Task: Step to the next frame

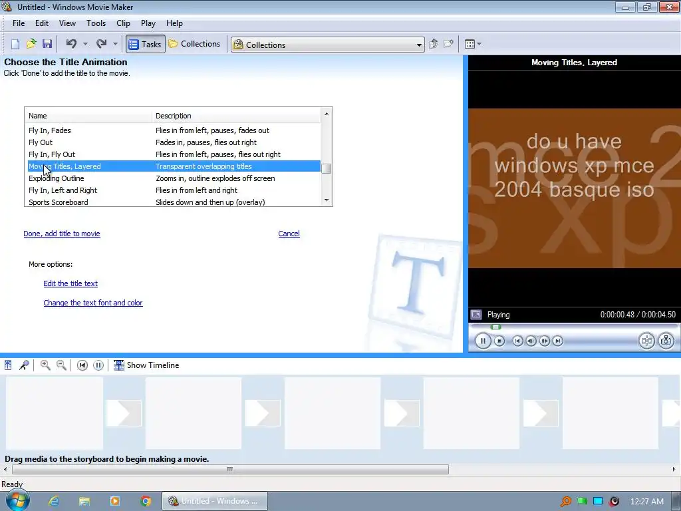Action: click(545, 341)
